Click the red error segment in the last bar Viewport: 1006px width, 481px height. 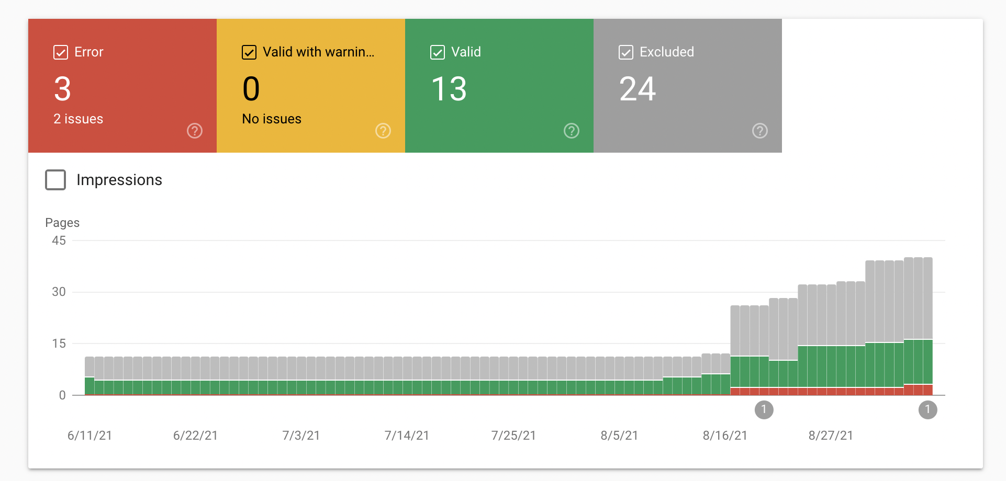(x=927, y=390)
